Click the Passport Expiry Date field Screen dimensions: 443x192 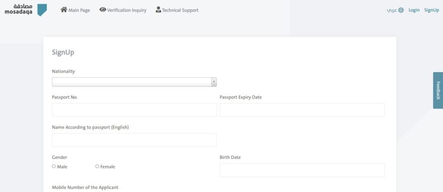pyautogui.click(x=302, y=110)
